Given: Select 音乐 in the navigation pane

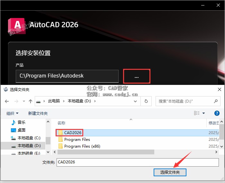Looking at the screenshot, I should pos(22,123).
